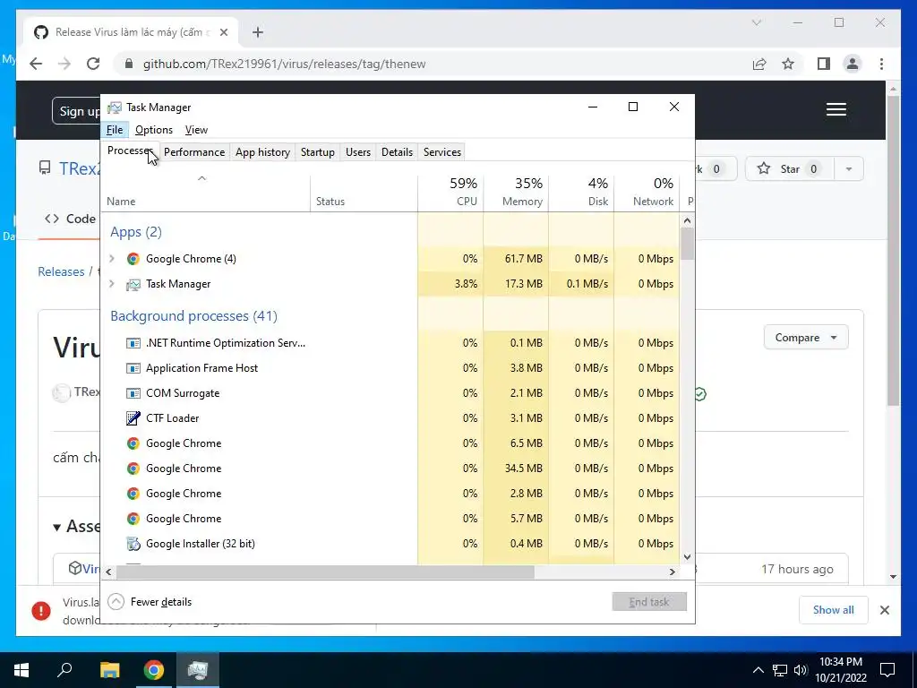This screenshot has width=917, height=688.
Task: Open the Code tab on GitHub page
Action: tap(70, 219)
